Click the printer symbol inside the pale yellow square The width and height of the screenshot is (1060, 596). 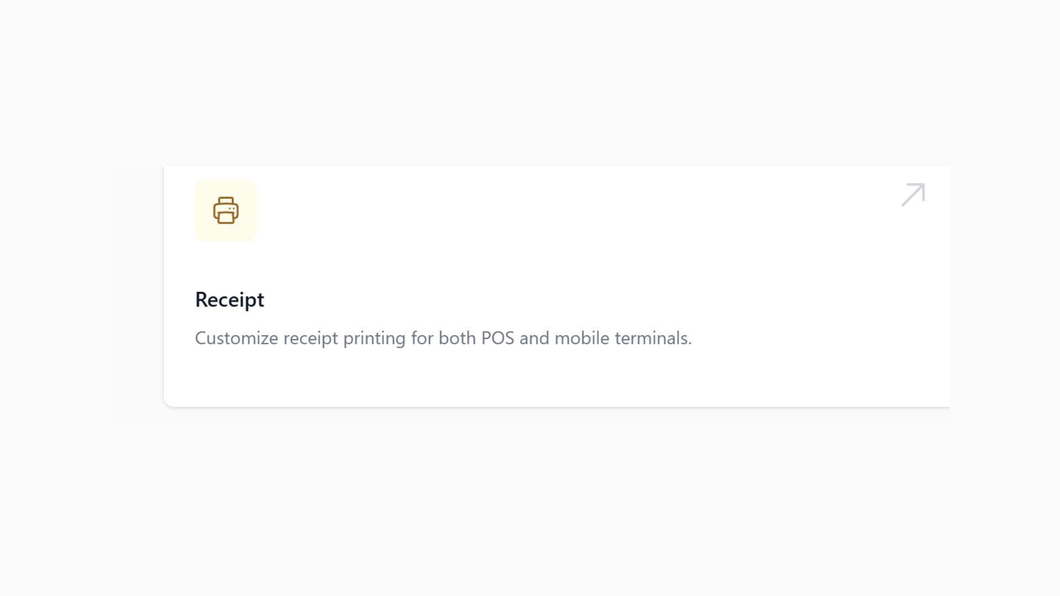tap(226, 210)
